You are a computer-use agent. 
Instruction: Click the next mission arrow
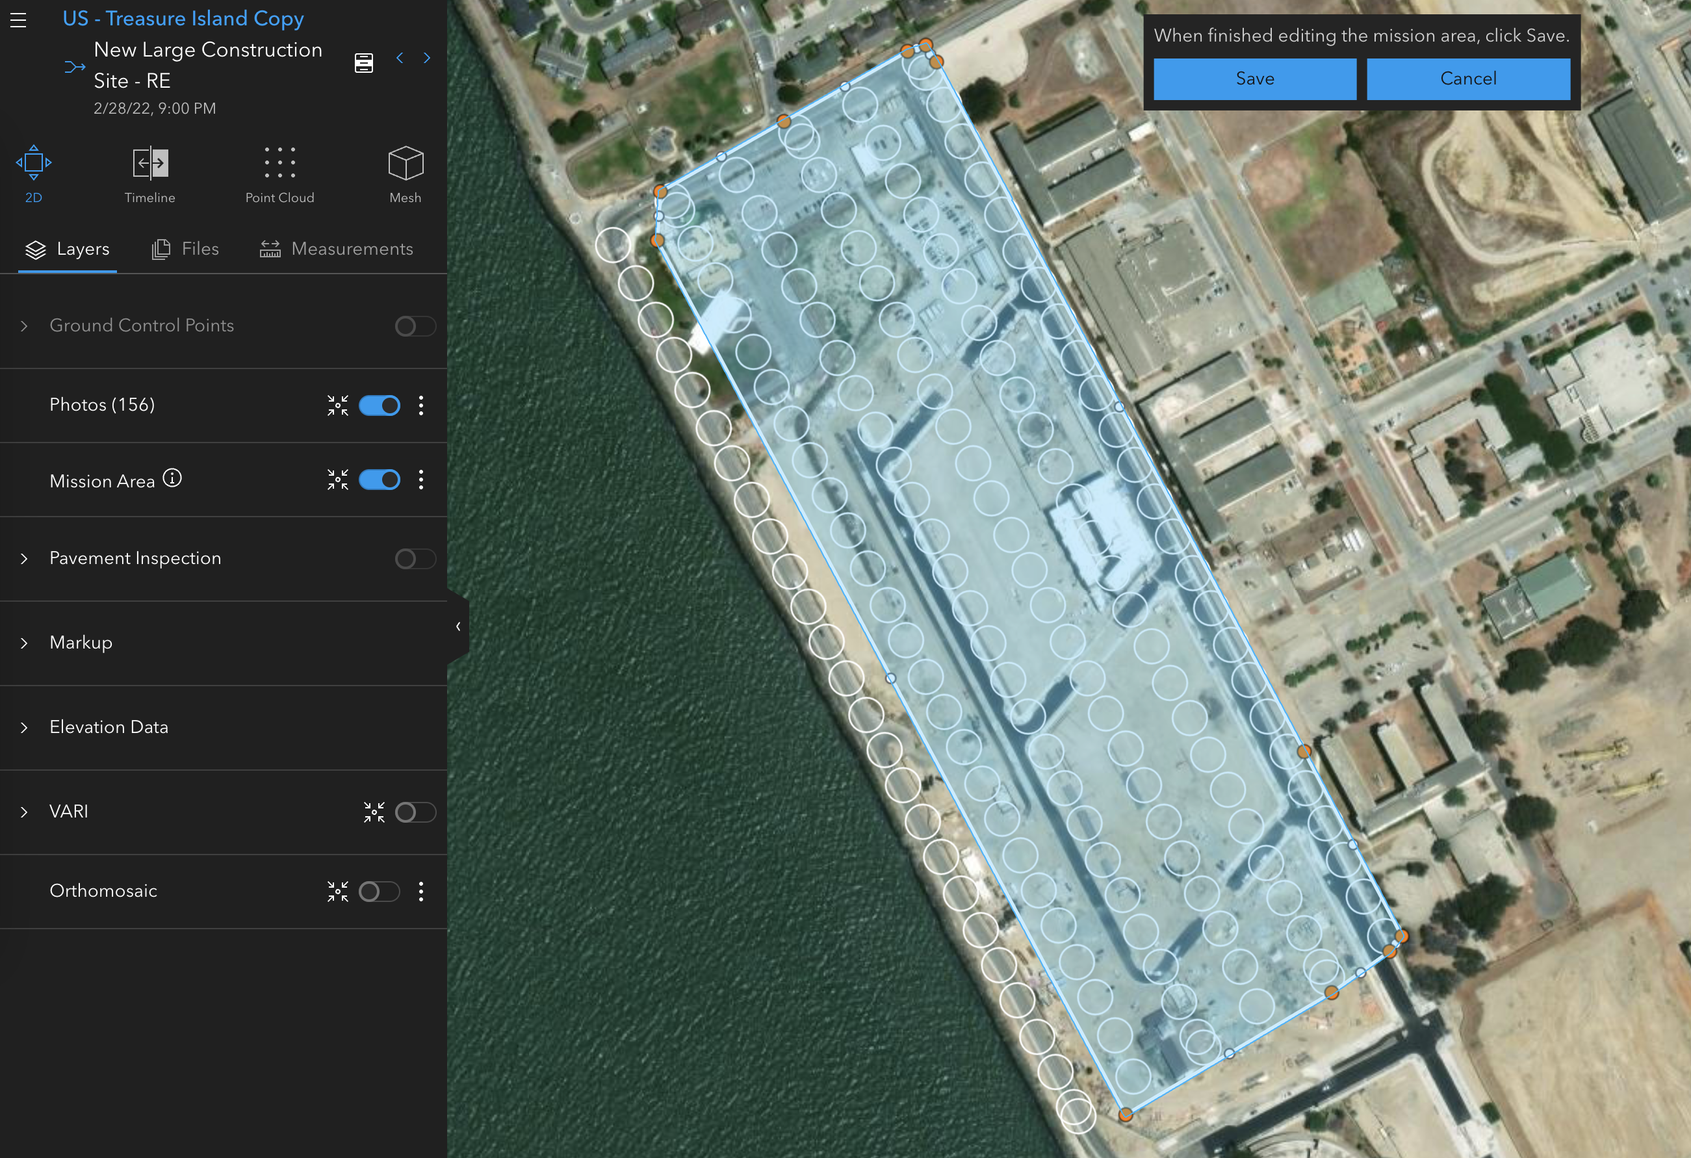426,57
